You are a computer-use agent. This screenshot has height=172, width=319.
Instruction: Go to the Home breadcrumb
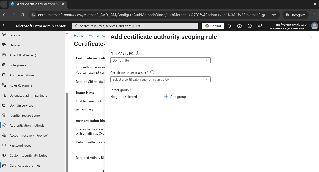[x=78, y=35]
